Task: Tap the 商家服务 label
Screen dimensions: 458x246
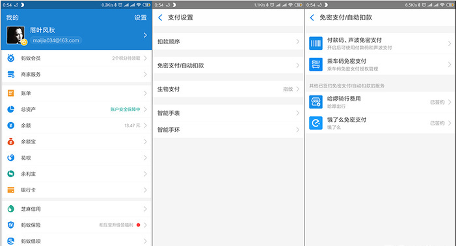Action: coord(31,75)
